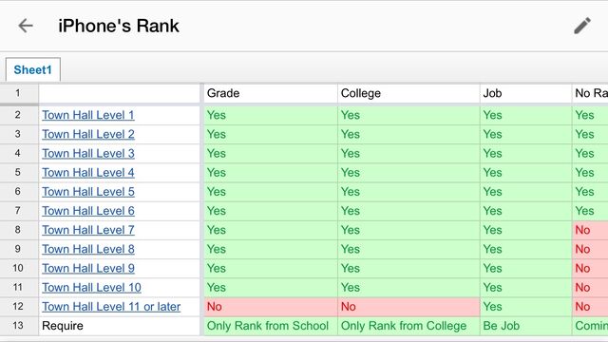Select Only Rank from School cell
The height and width of the screenshot is (342, 608).
click(270, 326)
